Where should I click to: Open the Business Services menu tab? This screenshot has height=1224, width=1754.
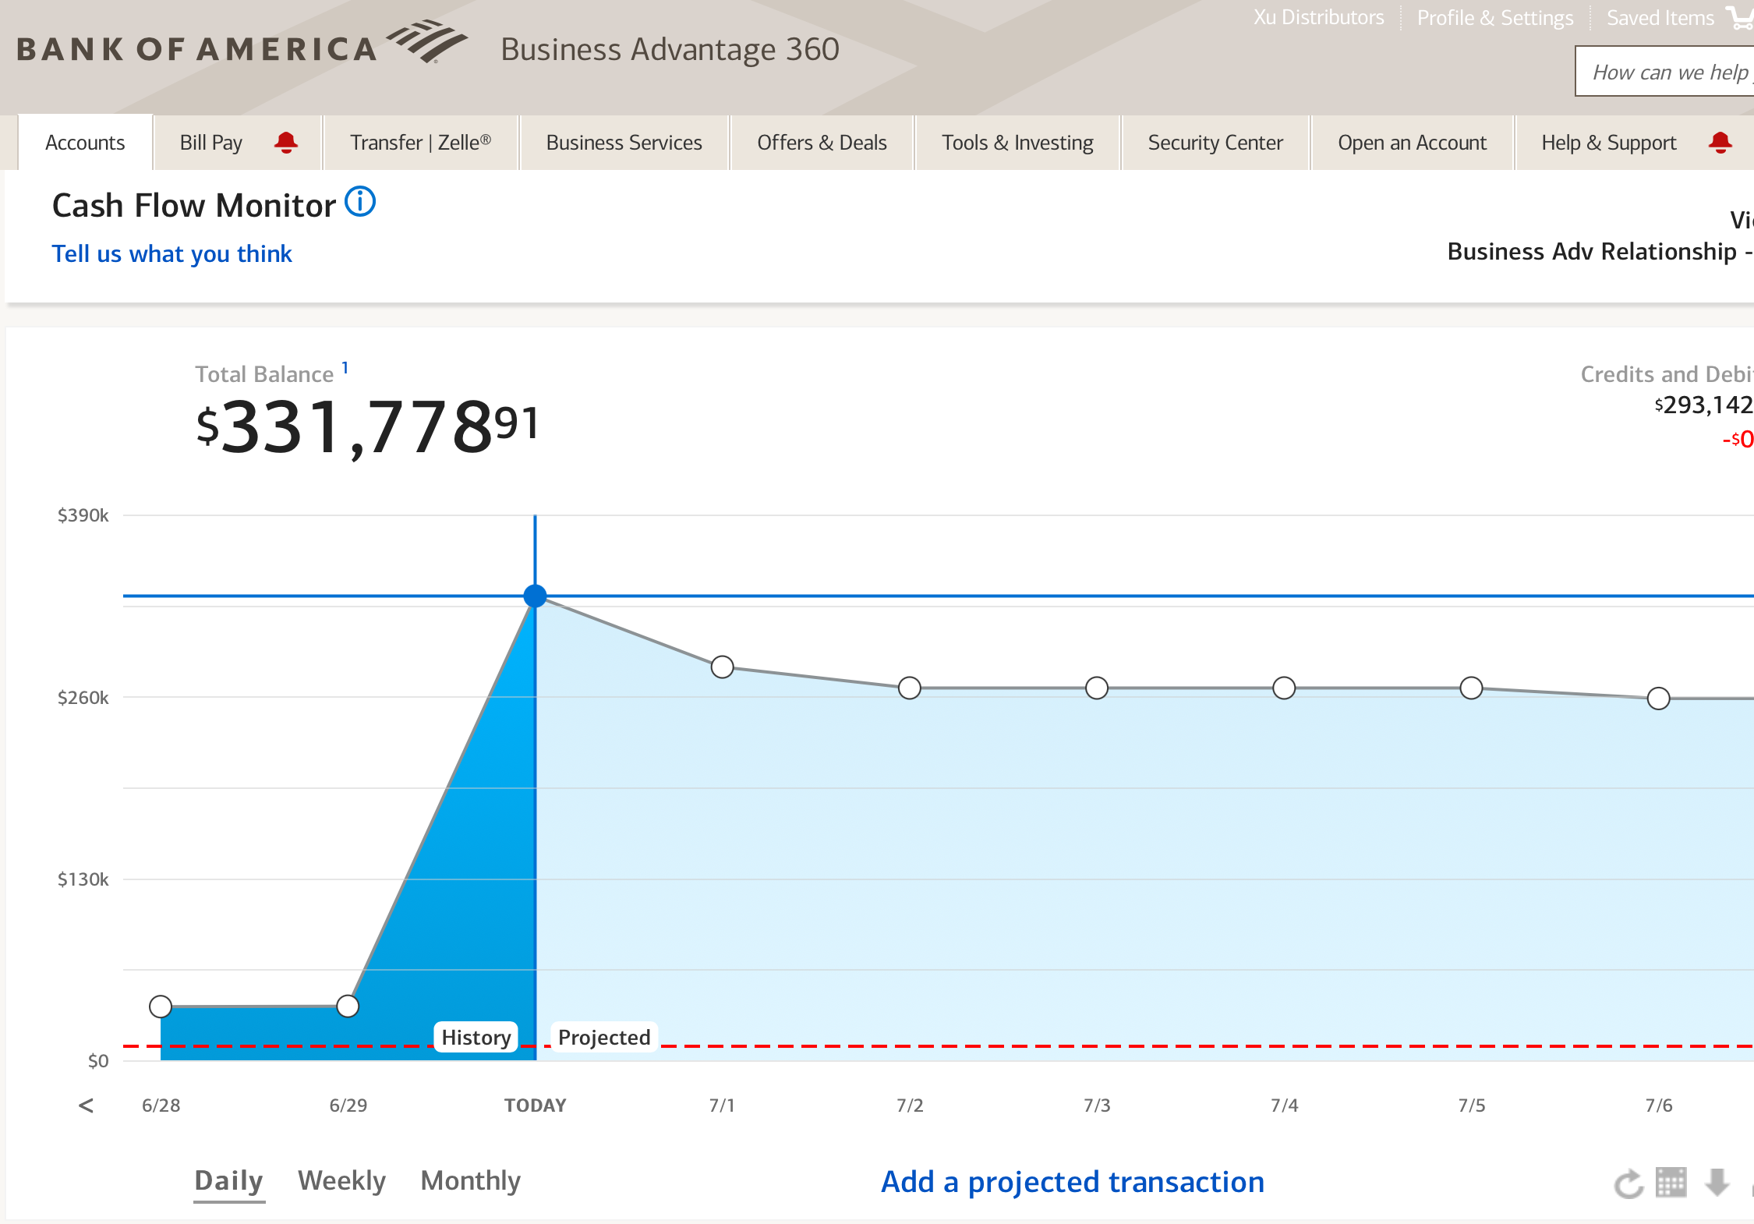pyautogui.click(x=624, y=143)
